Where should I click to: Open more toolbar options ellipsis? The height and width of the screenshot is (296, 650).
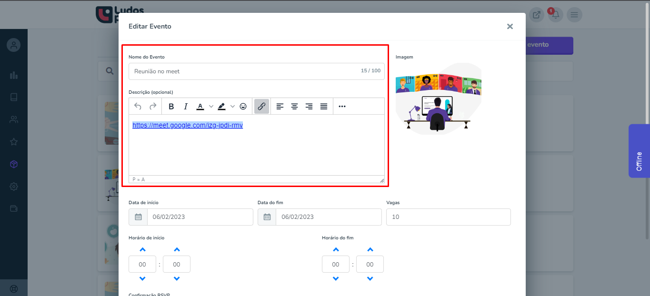coord(342,106)
